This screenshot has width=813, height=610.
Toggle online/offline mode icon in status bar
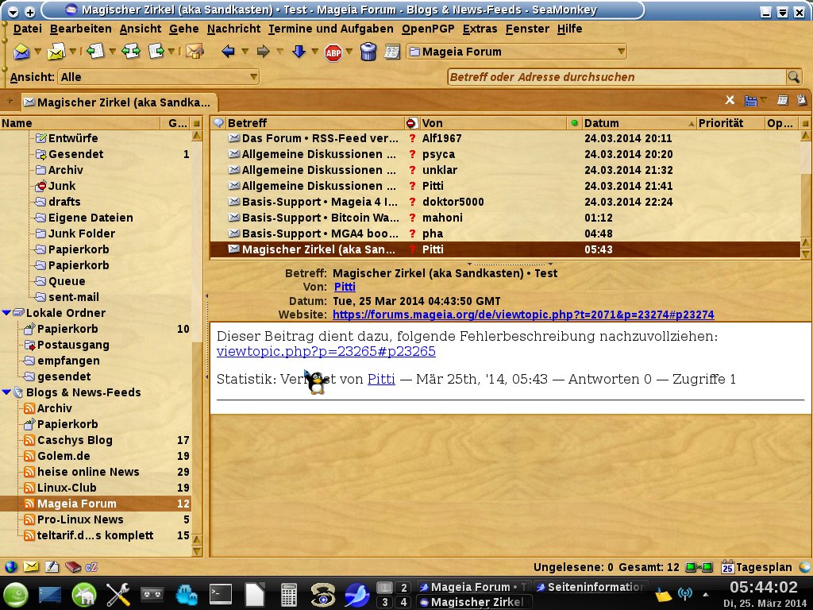click(x=699, y=567)
